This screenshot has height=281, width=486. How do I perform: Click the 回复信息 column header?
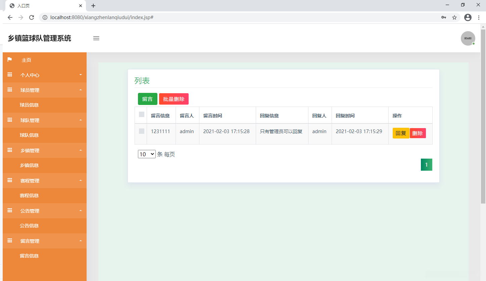pos(270,116)
